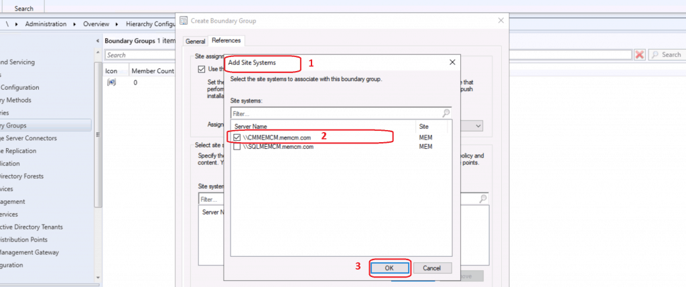The width and height of the screenshot is (686, 287).
Task: Sort by Member Count column header
Action: coord(152,70)
